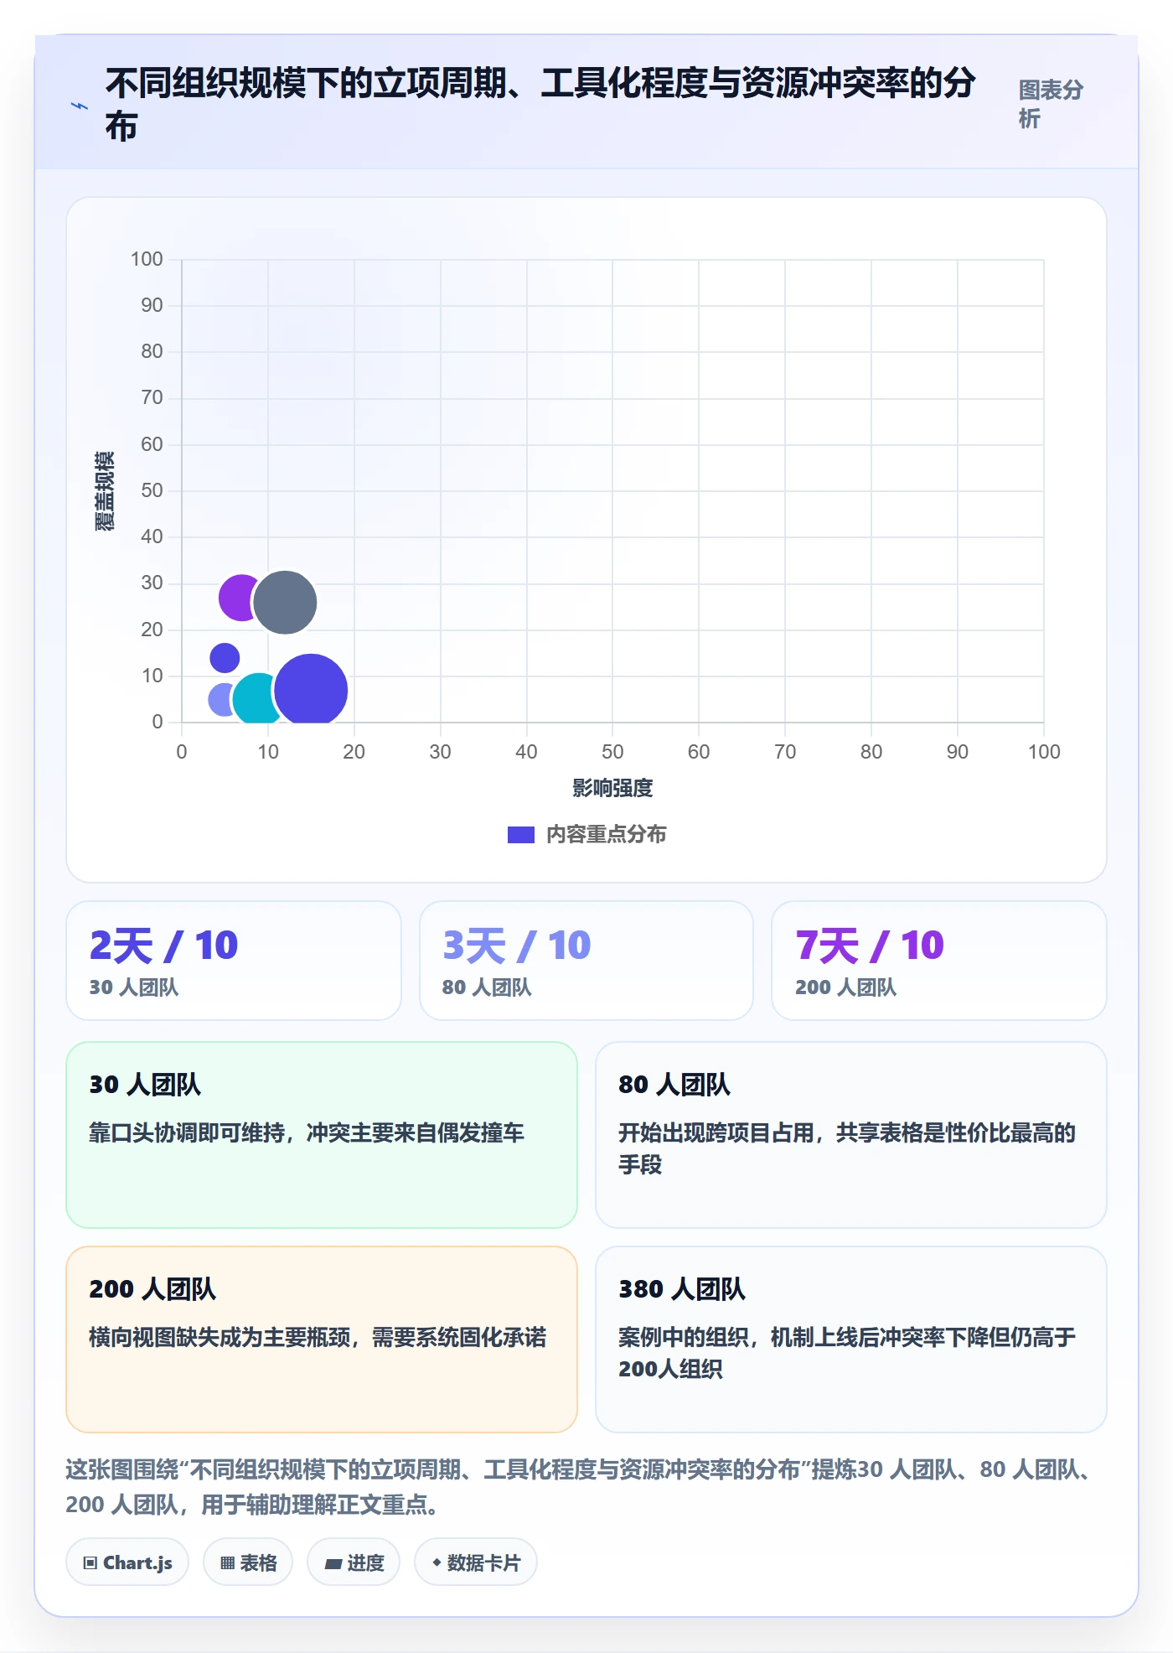The width and height of the screenshot is (1173, 1653).
Task: Click the purple legend color box
Action: pyautogui.click(x=520, y=835)
